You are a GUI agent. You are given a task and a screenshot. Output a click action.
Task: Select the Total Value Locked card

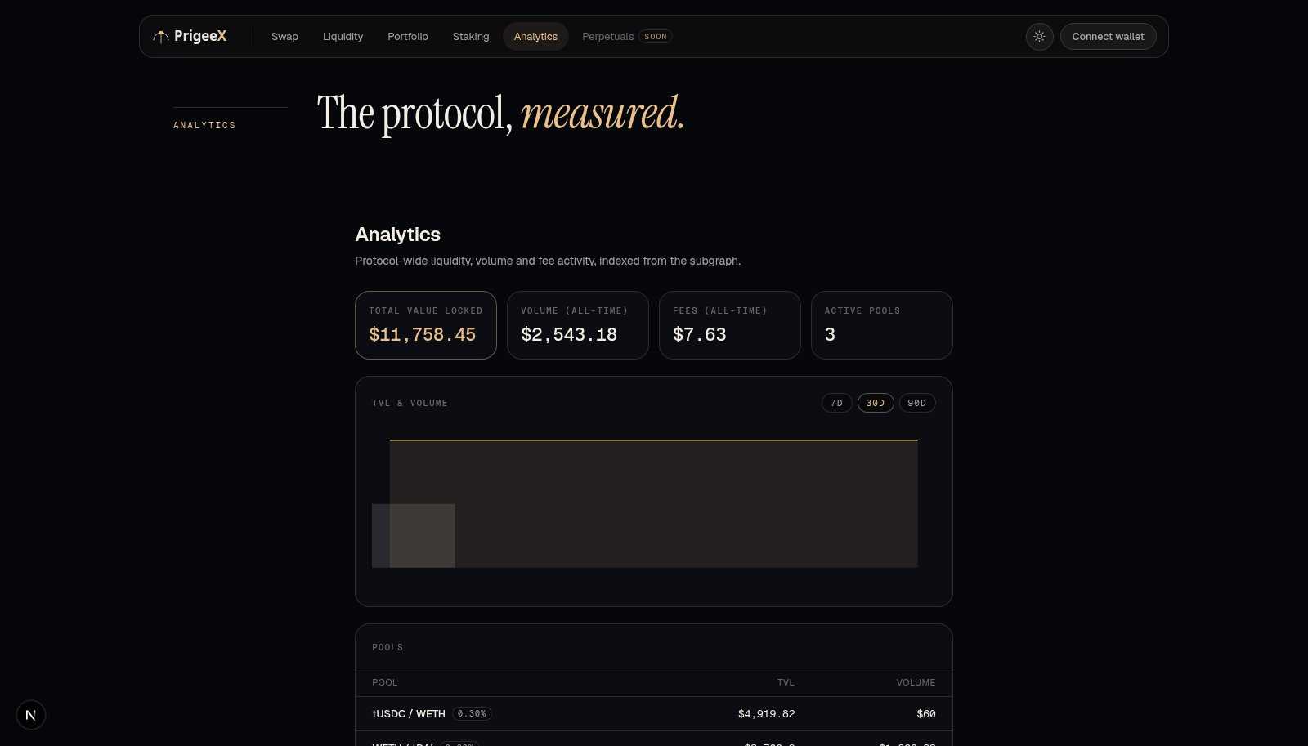[x=426, y=325]
